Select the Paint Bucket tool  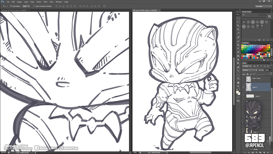coord(238,56)
